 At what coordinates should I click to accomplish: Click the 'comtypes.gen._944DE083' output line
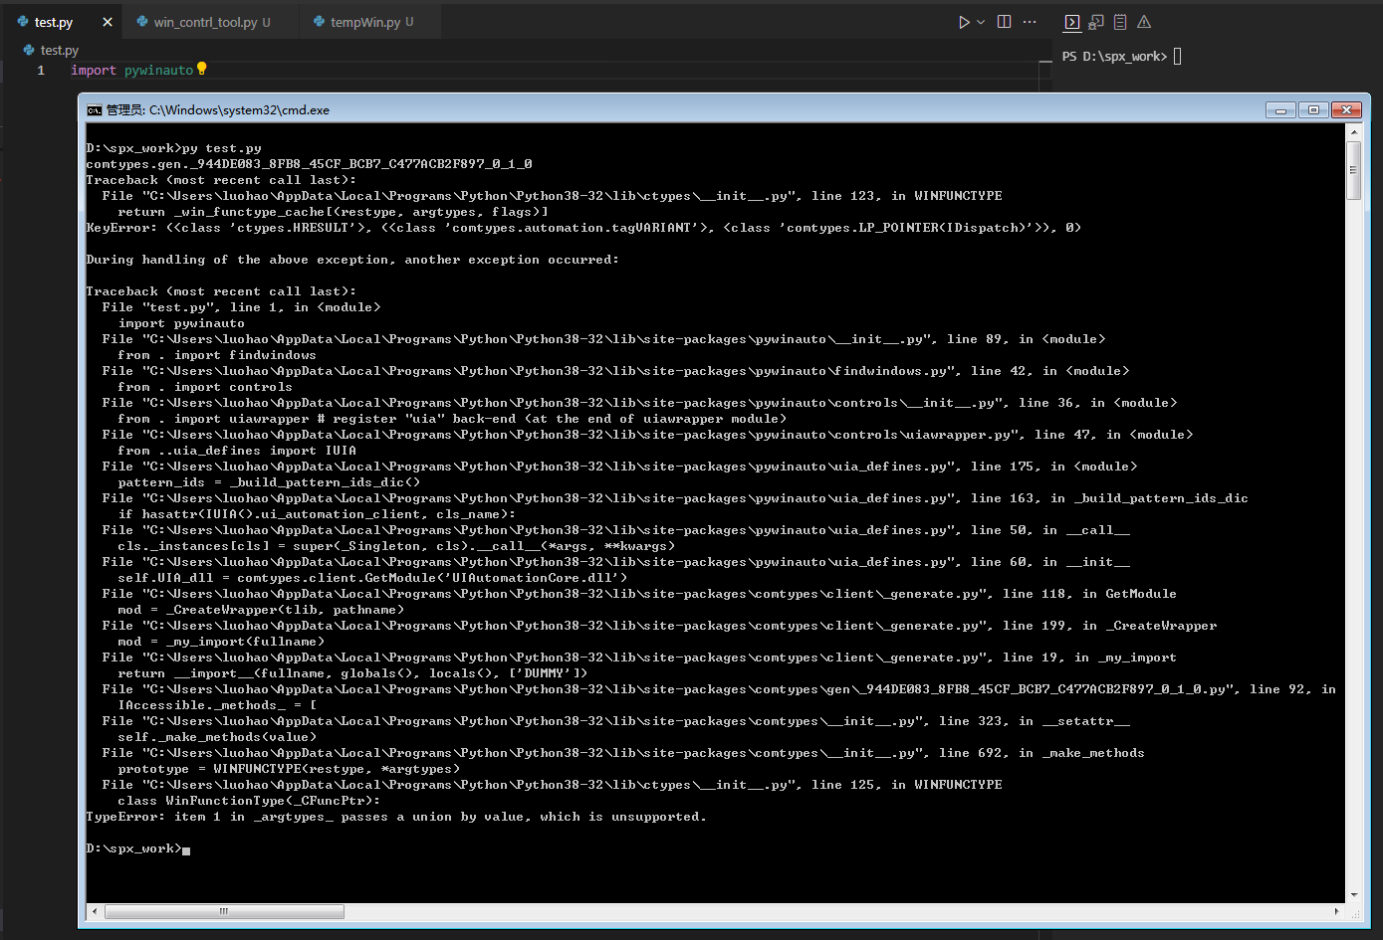coord(309,164)
